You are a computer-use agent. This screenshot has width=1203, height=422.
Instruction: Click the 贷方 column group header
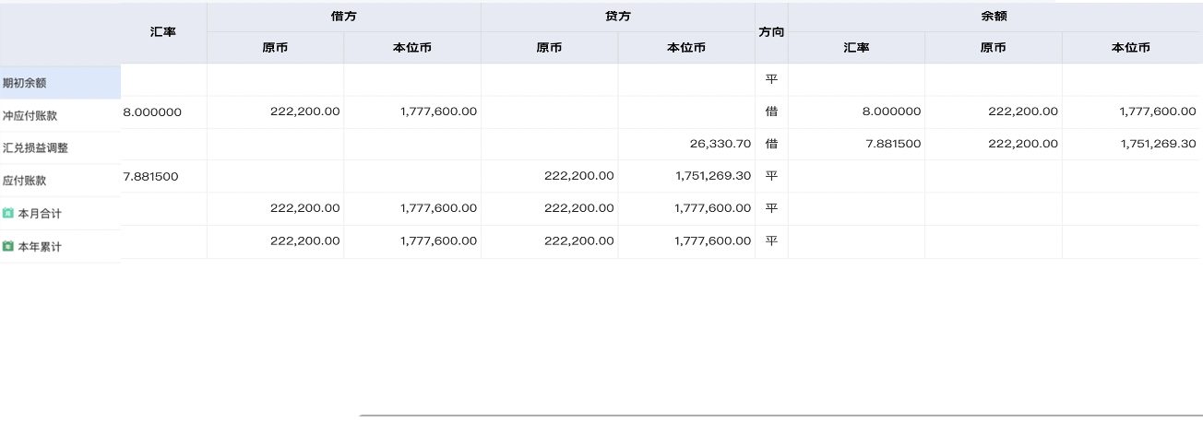(617, 17)
